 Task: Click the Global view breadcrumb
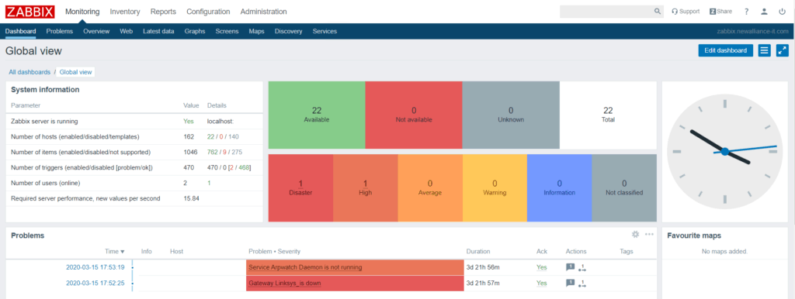75,72
